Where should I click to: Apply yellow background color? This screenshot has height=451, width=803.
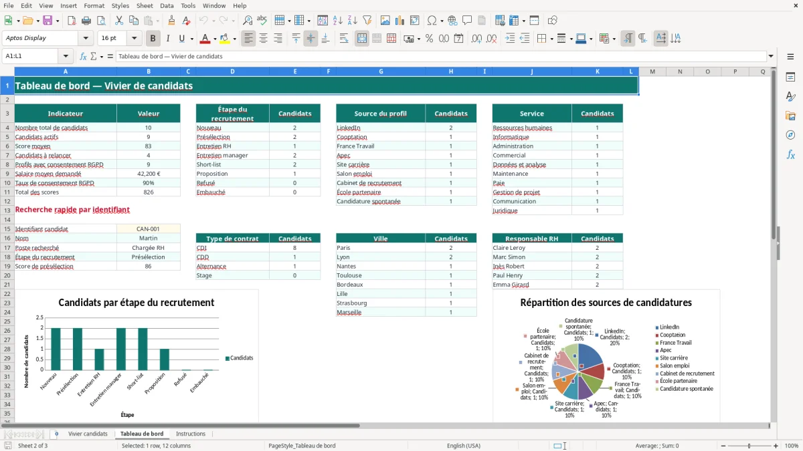[224, 39]
